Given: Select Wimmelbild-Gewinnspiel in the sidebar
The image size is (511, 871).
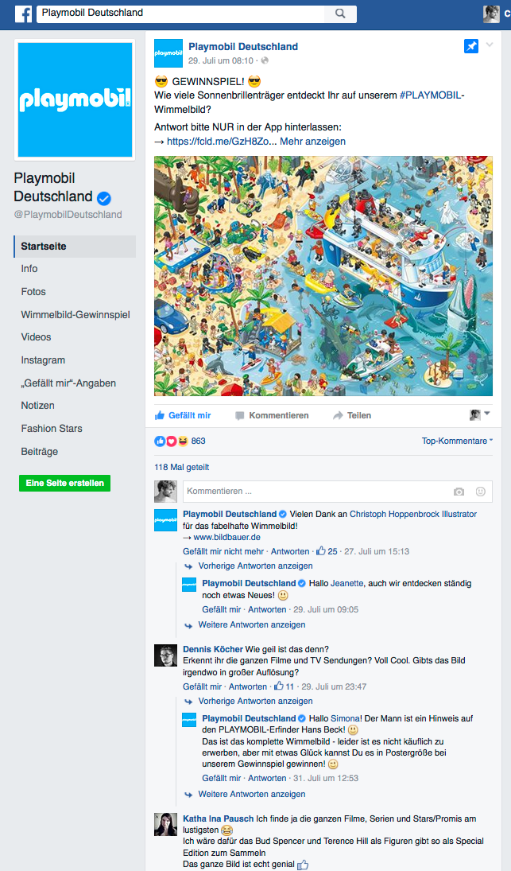Looking at the screenshot, I should tap(75, 314).
